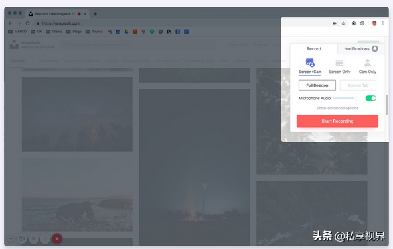Toggle the Microphone Audio switch
This screenshot has width=393, height=249.
(371, 98)
